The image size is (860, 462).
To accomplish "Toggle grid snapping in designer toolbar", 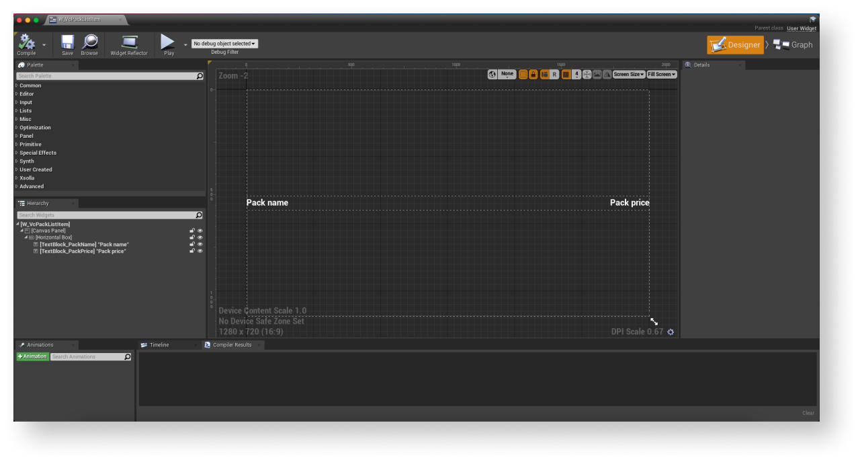I will click(x=566, y=75).
